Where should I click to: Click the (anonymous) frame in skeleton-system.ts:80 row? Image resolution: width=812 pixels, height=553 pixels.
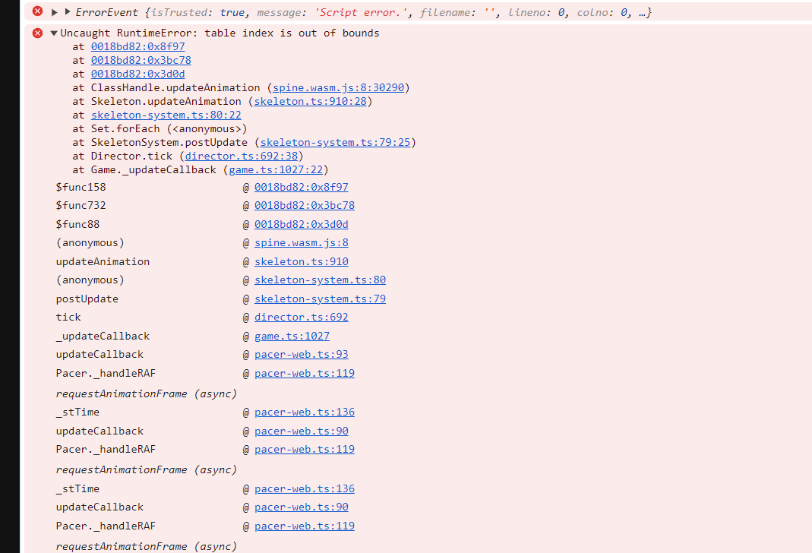[x=90, y=280]
